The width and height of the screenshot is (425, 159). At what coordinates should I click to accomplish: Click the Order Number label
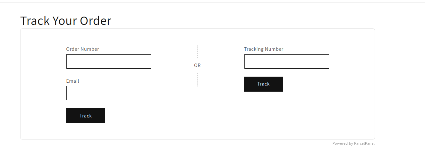click(83, 49)
